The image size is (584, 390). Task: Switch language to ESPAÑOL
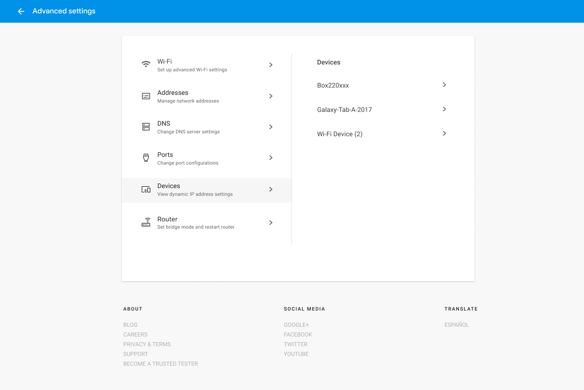point(457,325)
